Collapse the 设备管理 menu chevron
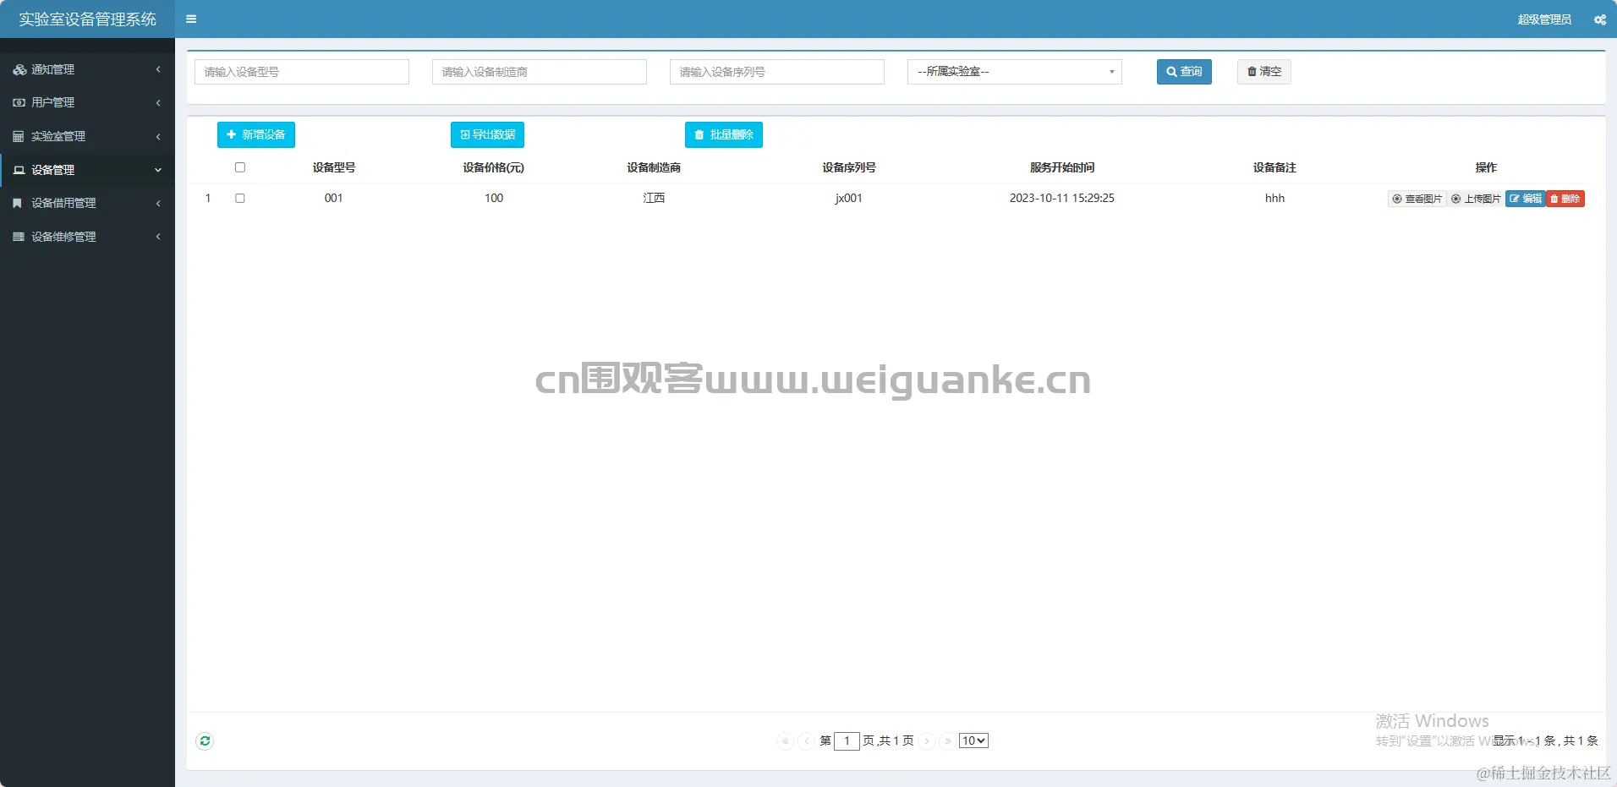Image resolution: width=1617 pixels, height=787 pixels. pos(158,170)
